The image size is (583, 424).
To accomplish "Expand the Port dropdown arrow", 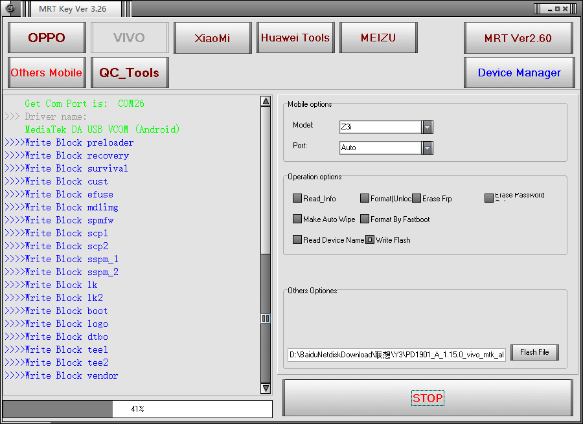I will coord(428,148).
